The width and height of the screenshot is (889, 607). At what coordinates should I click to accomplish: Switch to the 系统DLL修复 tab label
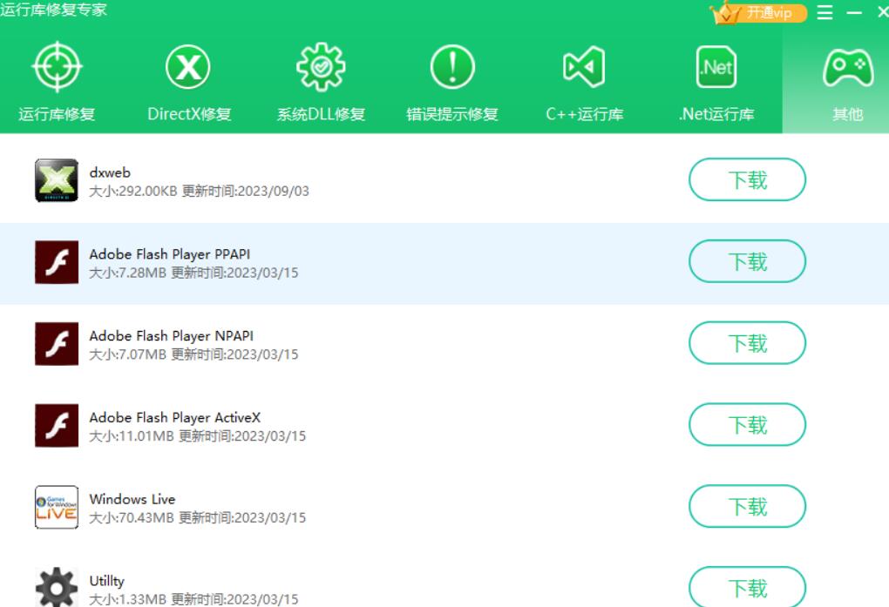(x=321, y=114)
